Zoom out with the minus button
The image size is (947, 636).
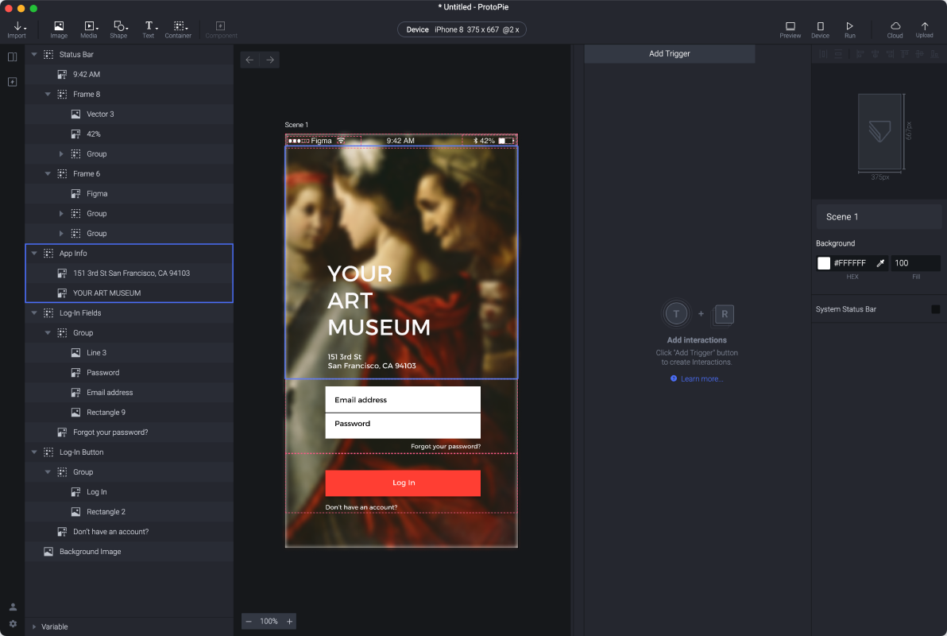coord(249,622)
